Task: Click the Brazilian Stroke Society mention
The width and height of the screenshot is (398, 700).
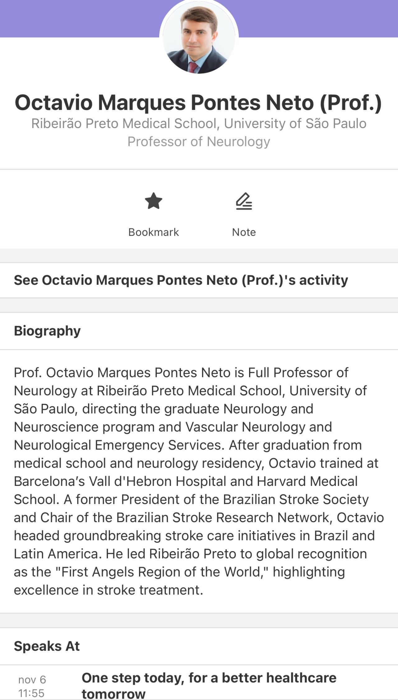Action: tap(295, 499)
